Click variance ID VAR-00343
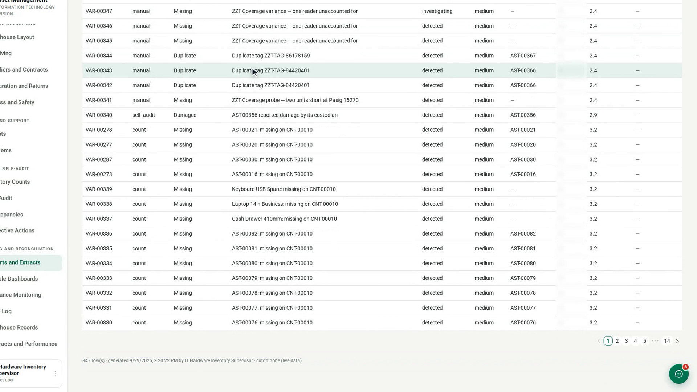Screen dimensions: 697x392 coord(99,71)
